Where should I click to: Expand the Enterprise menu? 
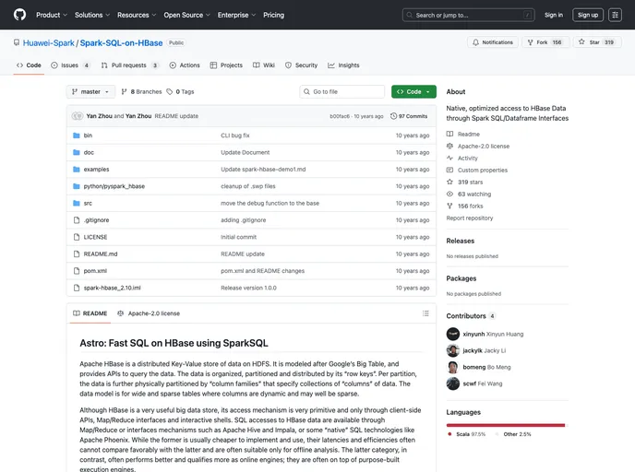(x=236, y=15)
